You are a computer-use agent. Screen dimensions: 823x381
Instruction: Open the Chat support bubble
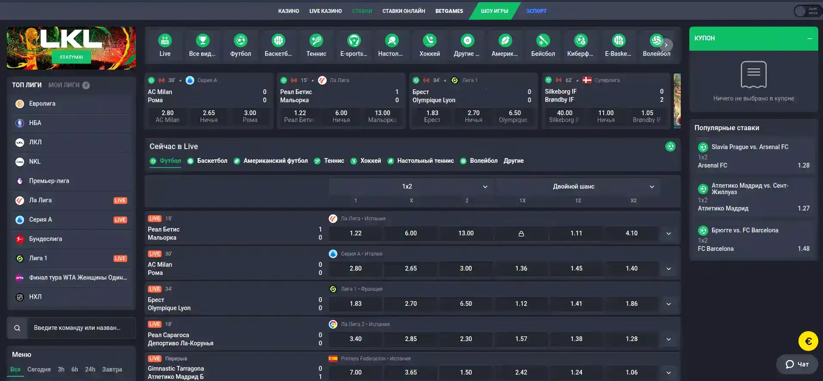[x=797, y=364]
